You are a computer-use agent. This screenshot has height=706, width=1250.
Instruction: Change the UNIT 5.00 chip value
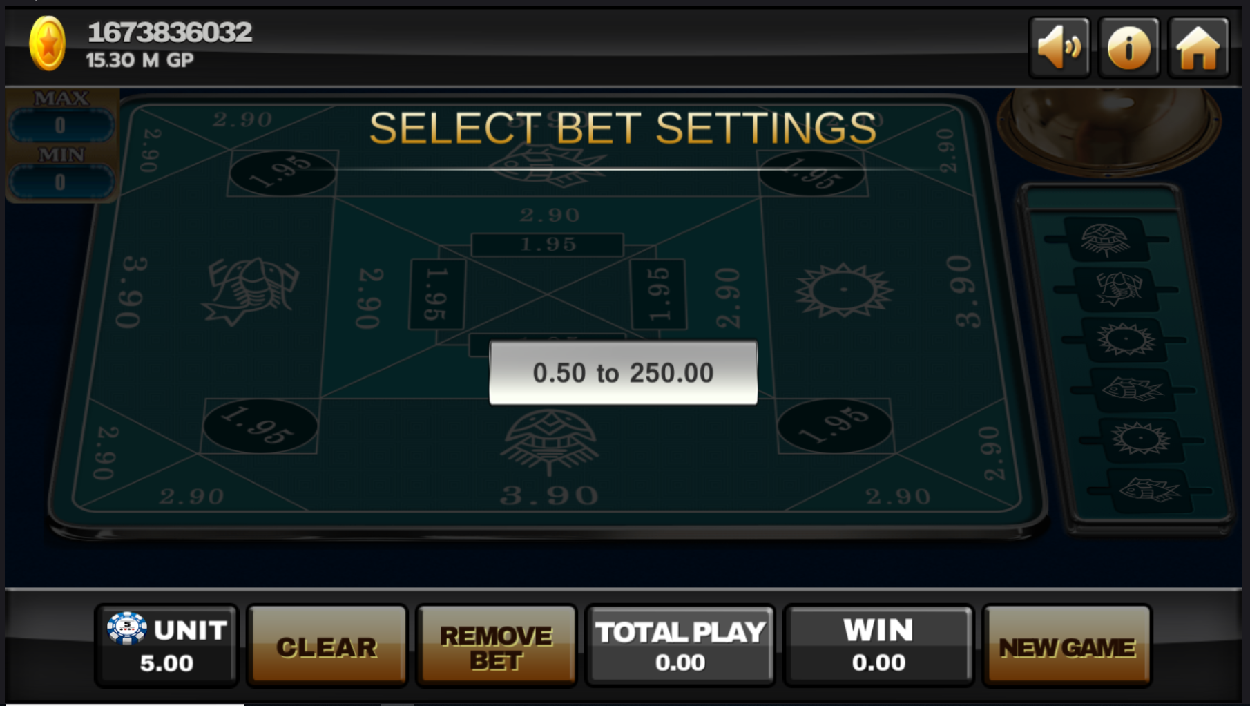click(166, 646)
